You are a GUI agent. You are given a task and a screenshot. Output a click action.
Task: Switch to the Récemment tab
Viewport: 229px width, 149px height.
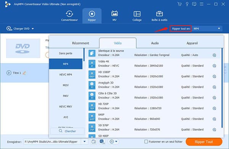coord(81,43)
